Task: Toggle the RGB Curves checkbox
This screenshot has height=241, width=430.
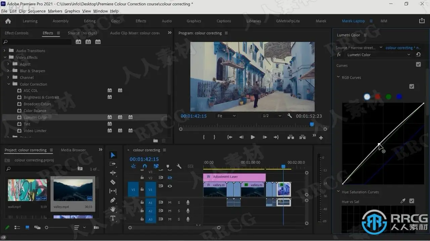Action: (x=412, y=86)
